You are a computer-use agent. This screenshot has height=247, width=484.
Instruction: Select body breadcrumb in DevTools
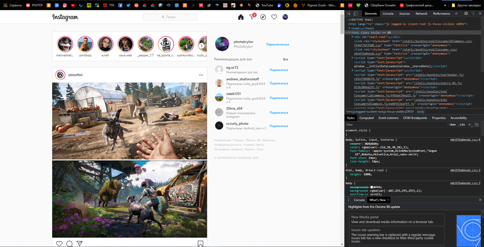(421, 111)
